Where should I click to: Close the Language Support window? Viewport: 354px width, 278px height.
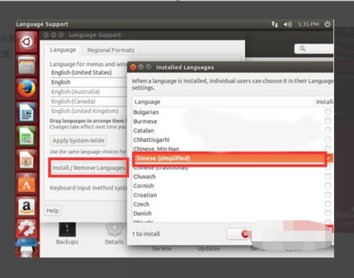point(46,35)
